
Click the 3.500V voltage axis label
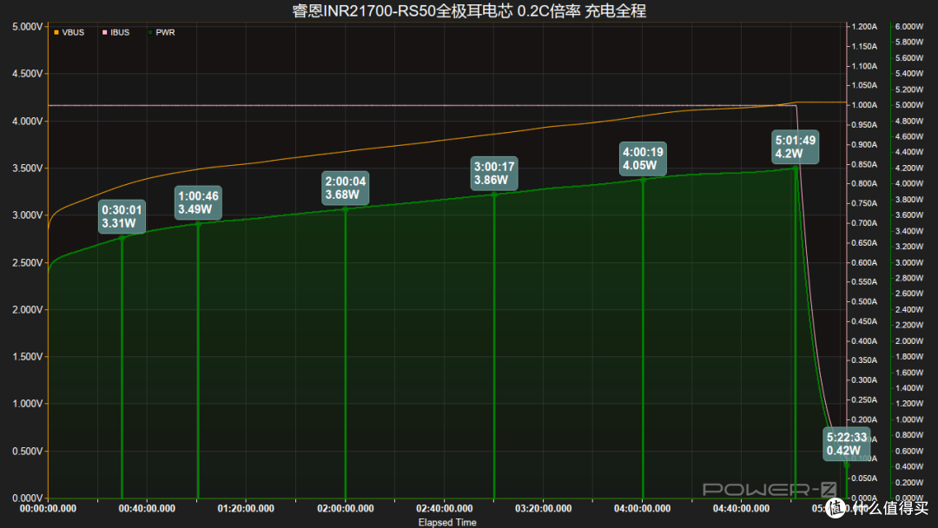[28, 168]
